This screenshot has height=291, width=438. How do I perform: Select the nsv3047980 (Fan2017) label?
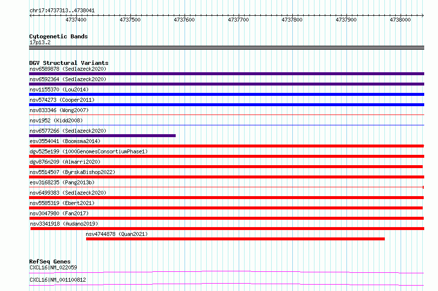click(59, 213)
